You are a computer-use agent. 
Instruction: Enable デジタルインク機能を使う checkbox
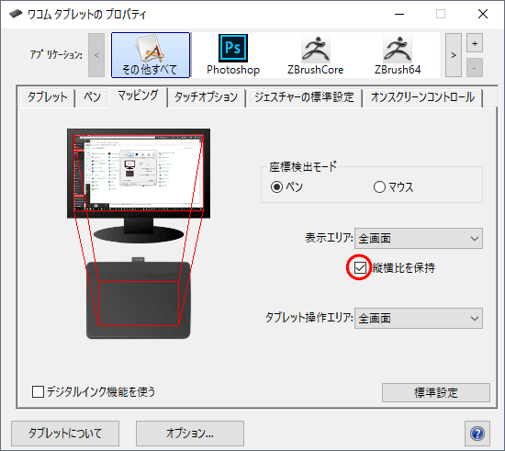tap(38, 391)
